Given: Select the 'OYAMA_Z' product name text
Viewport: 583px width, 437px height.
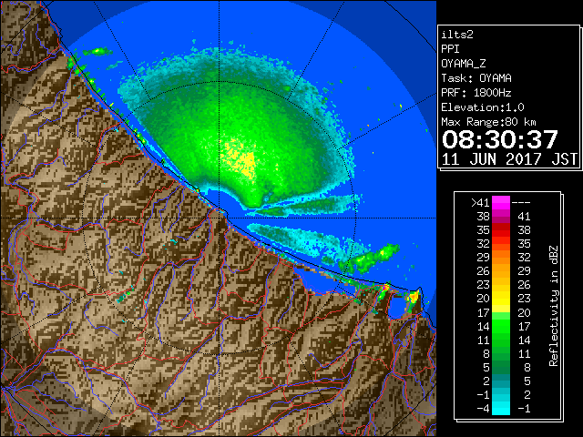Looking at the screenshot, I should (464, 64).
